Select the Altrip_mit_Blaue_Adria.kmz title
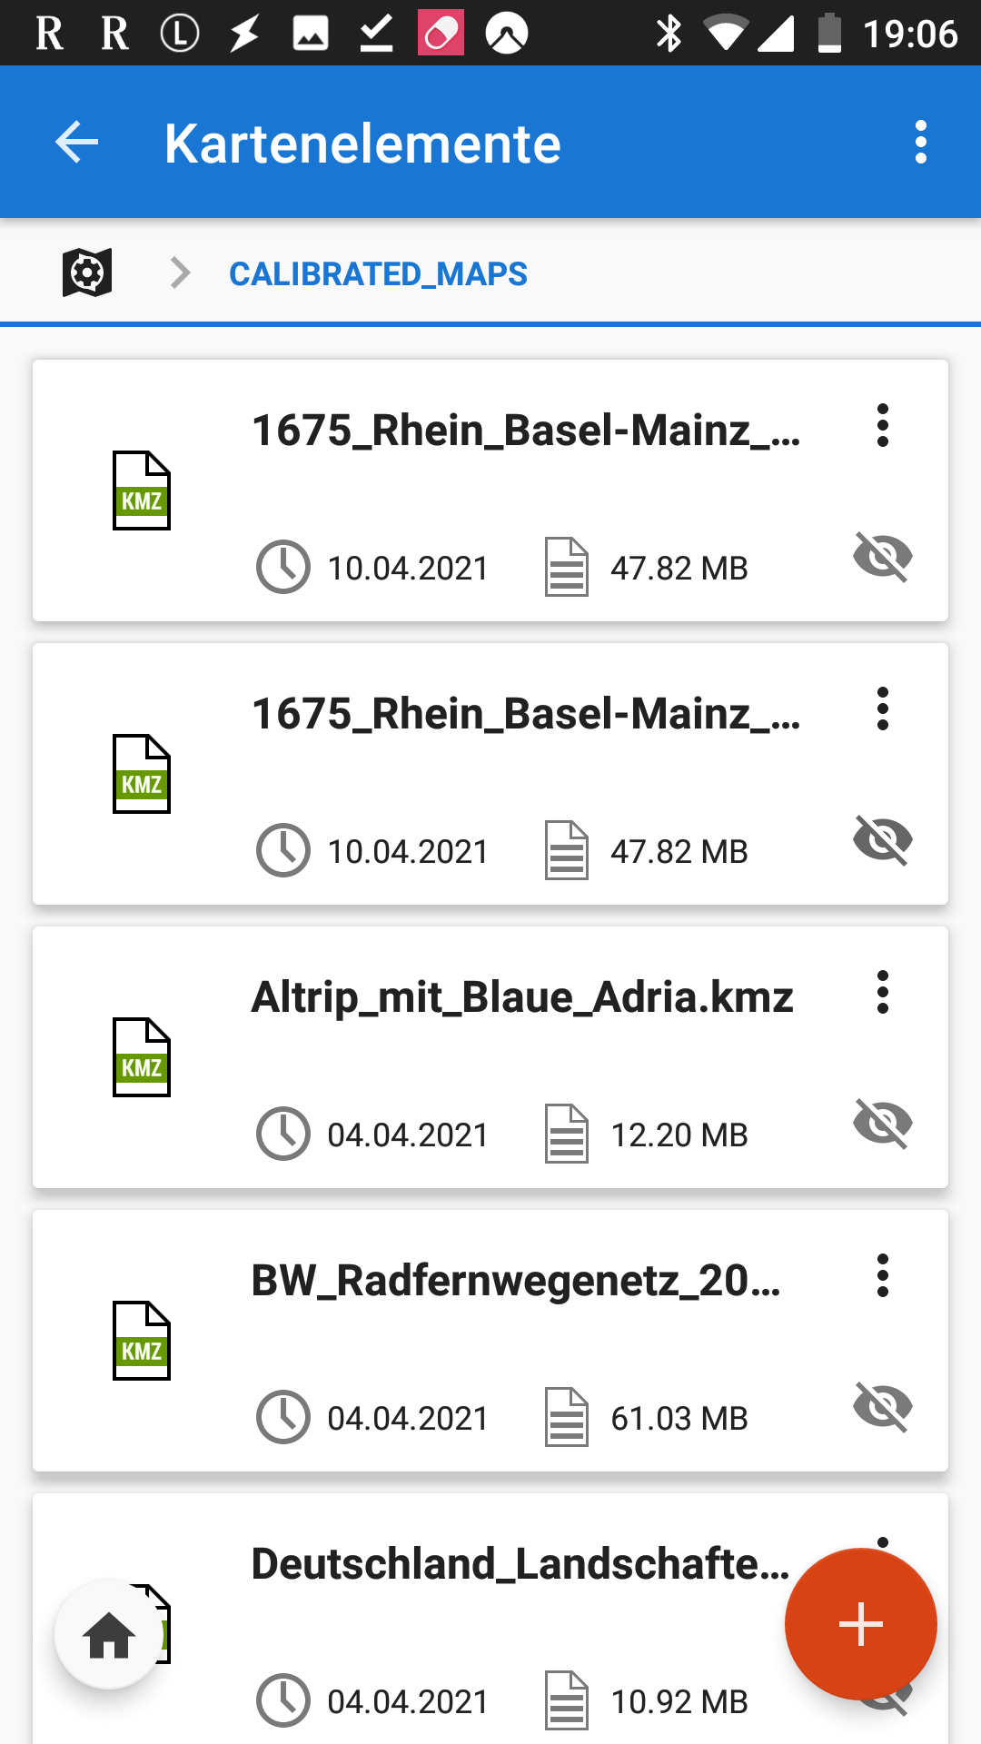The image size is (981, 1744). pyautogui.click(x=522, y=997)
